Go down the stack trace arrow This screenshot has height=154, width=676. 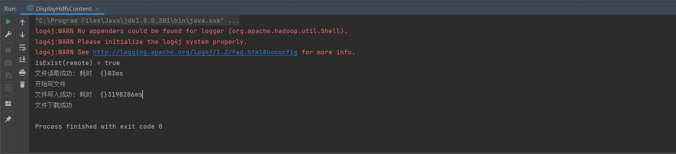22,35
